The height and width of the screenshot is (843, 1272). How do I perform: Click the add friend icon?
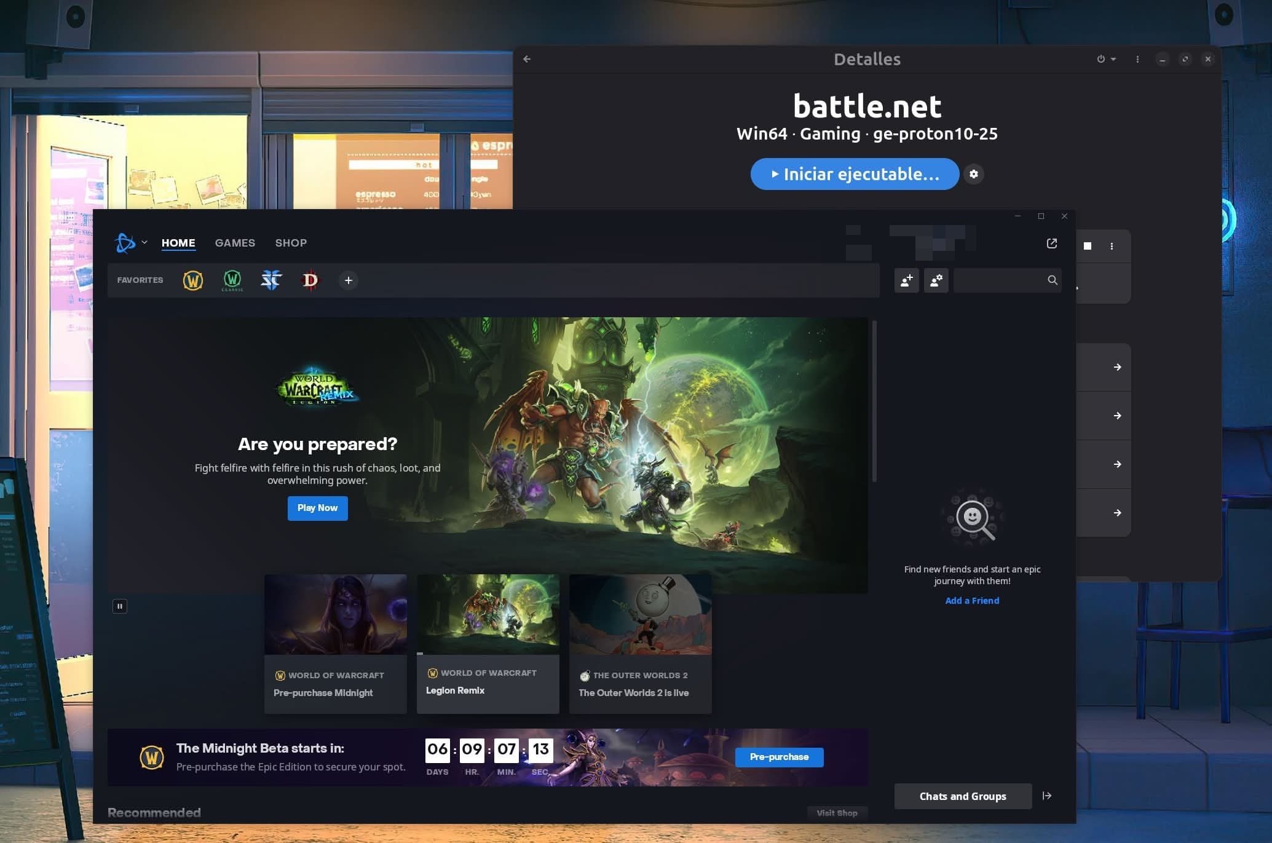pos(906,280)
